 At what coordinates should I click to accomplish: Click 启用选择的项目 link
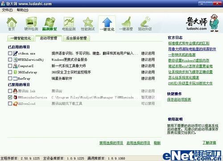point(138,143)
